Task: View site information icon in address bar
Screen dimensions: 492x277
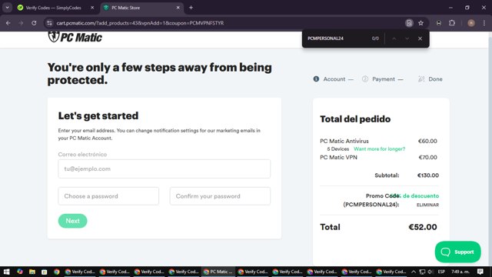Action: [x=49, y=23]
